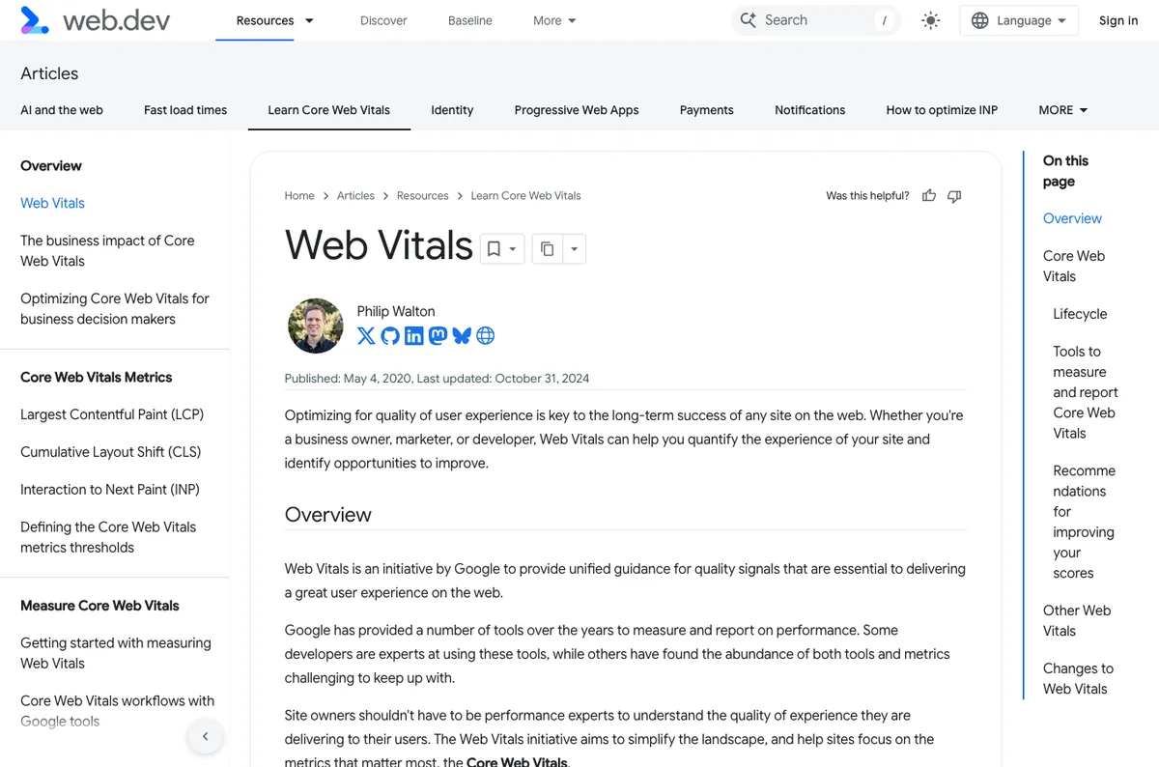
Task: Switch to Progressive Web Apps tab
Action: 577,110
